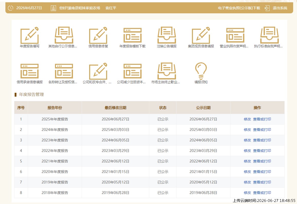The width and height of the screenshot is (297, 204).
Task: Click 查看或打印 for 2024年年度报告
Action: pyautogui.click(x=262, y=130)
